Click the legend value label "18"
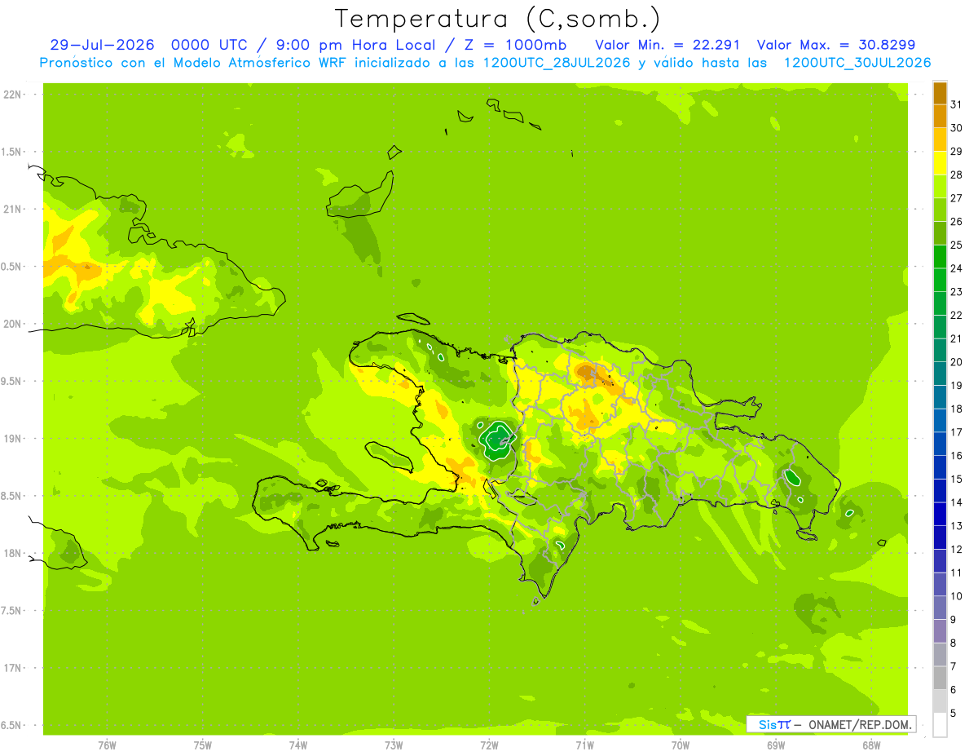 pyautogui.click(x=956, y=409)
